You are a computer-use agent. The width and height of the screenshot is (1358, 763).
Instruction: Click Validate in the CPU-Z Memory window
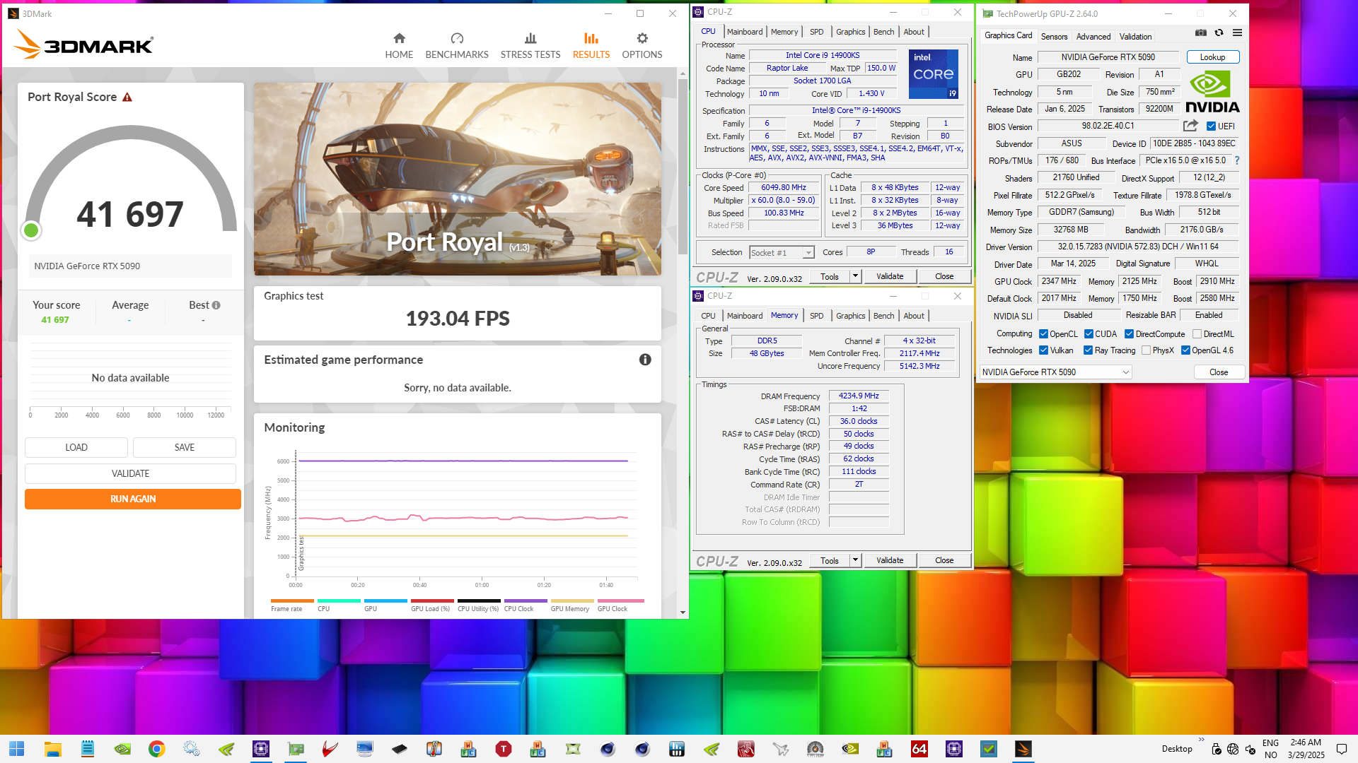click(x=890, y=560)
